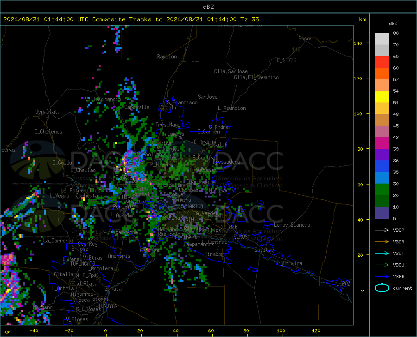This screenshot has height=337, width=417.
Task: Click the 'Tz 35' text in header
Action: pos(249,19)
